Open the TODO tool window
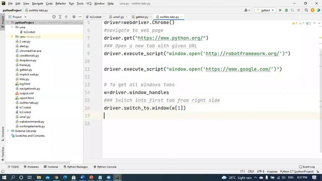This screenshot has height=181, width=322. click(14, 167)
